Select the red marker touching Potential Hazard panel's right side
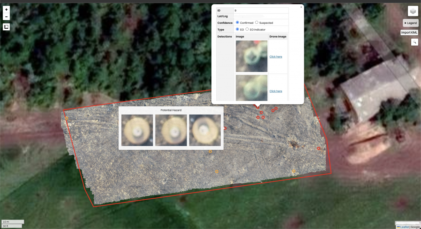 tap(225, 128)
